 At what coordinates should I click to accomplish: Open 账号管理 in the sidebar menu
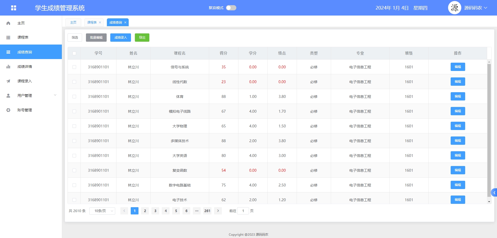(x=31, y=110)
